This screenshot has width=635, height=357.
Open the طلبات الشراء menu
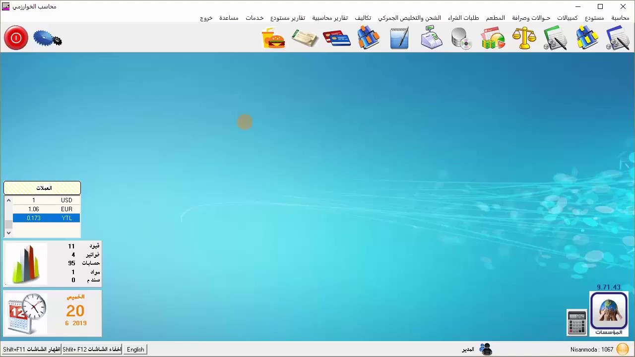(463, 18)
